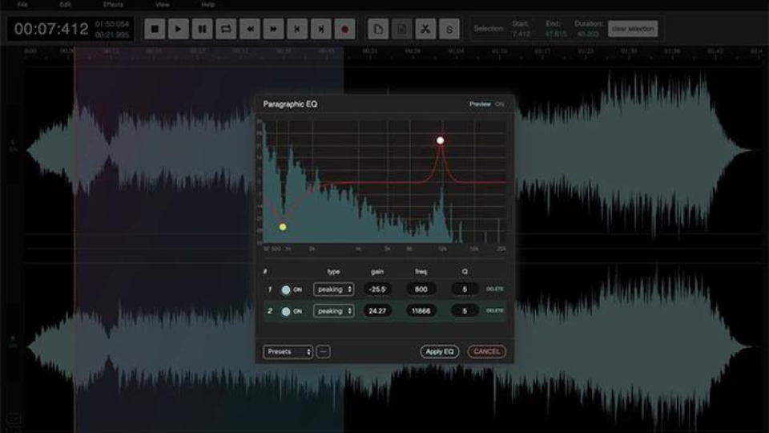The image size is (769, 433).
Task: Click the white band 2 EQ node
Action: (x=441, y=140)
